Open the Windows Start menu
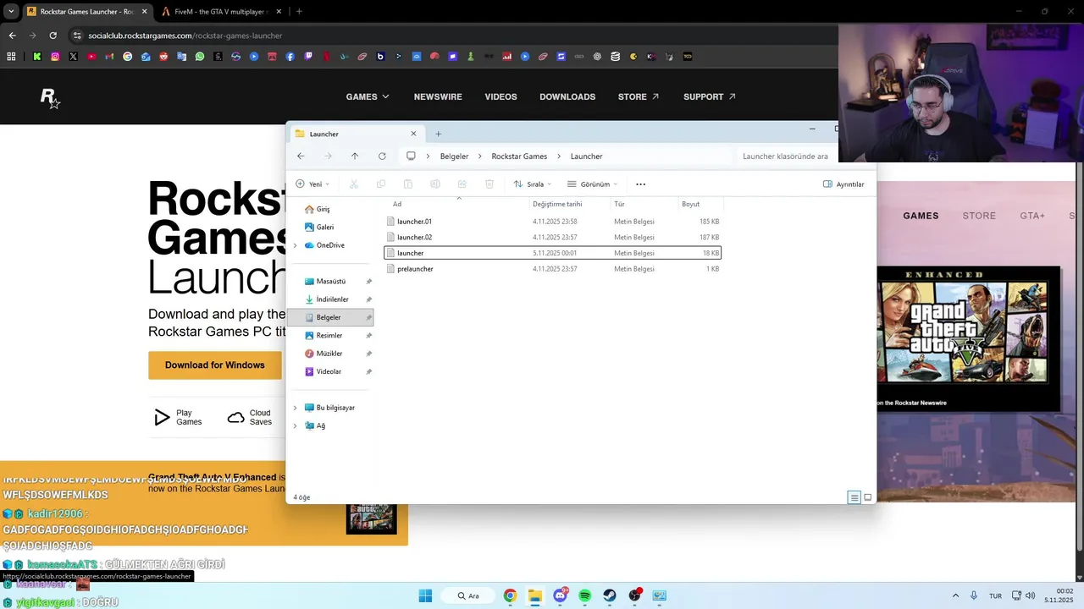 pos(425,595)
